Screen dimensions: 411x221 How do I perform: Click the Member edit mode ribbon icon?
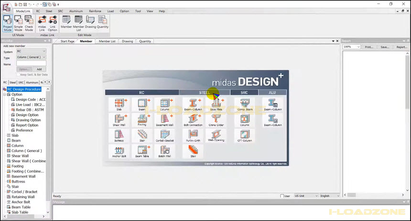pos(66,22)
